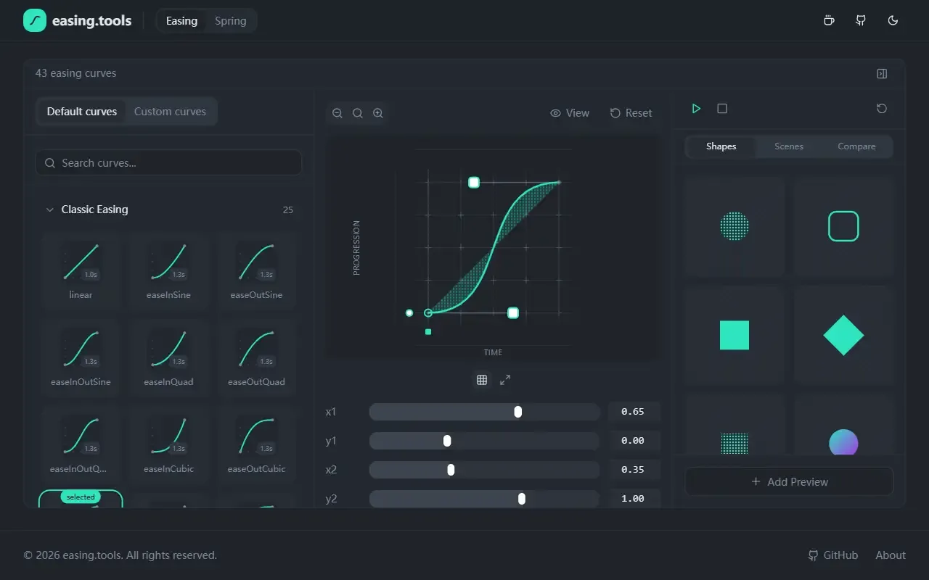Select the solid square shape preview
Image resolution: width=929 pixels, height=580 pixels.
tap(734, 335)
